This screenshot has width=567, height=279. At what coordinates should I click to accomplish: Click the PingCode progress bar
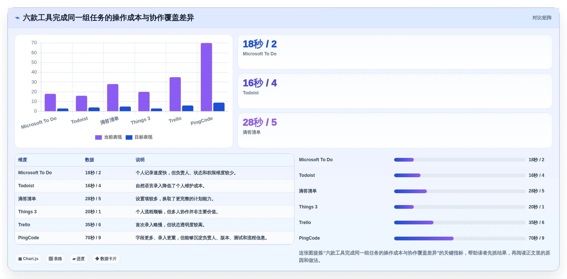[460, 239]
